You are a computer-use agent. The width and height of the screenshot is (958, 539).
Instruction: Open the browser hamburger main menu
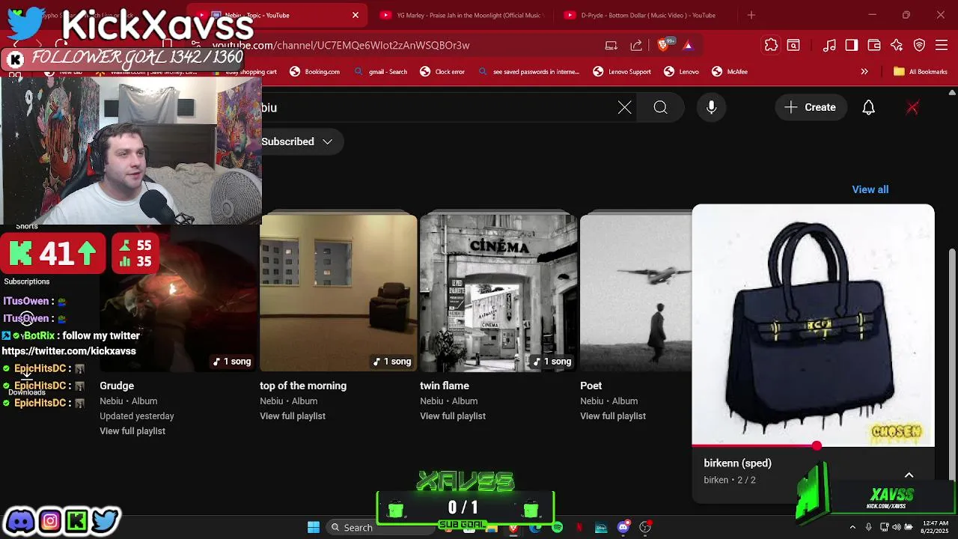click(x=942, y=45)
